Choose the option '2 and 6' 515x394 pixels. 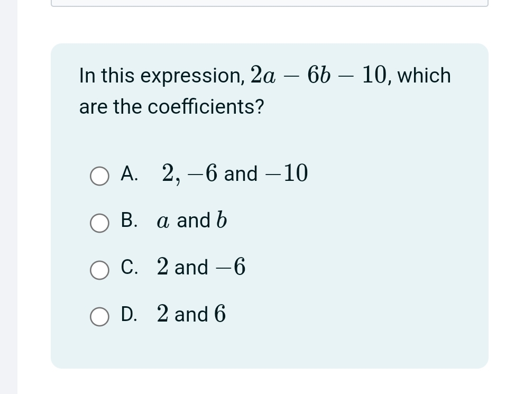click(x=191, y=315)
